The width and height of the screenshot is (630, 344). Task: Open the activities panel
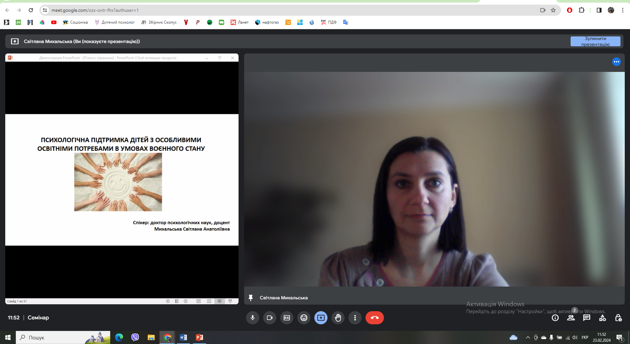coord(602,318)
